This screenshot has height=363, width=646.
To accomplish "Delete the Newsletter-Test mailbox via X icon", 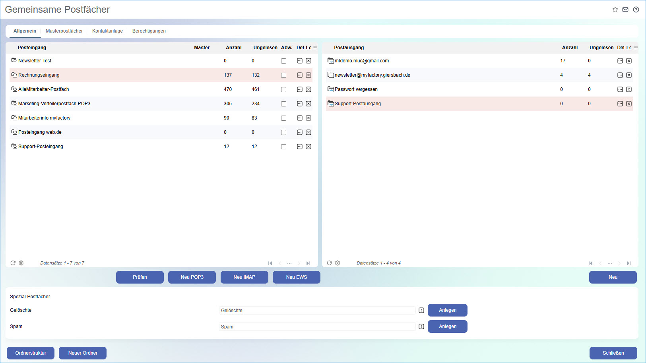I will (308, 61).
